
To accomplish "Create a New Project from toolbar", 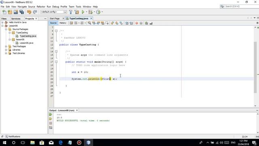I will tap(10, 12).
